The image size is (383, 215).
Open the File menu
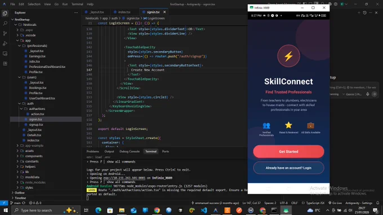[12, 4]
